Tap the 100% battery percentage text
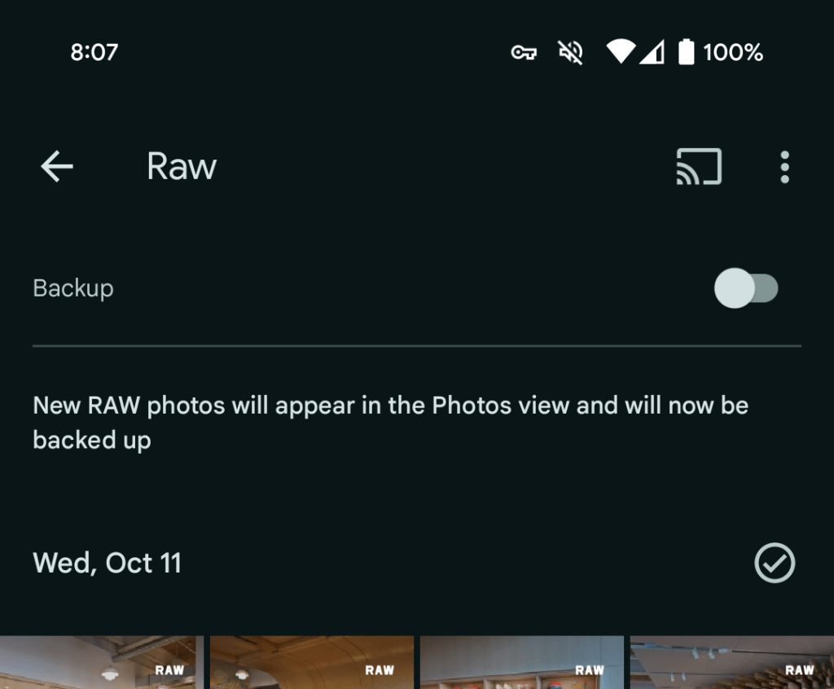 [x=733, y=53]
